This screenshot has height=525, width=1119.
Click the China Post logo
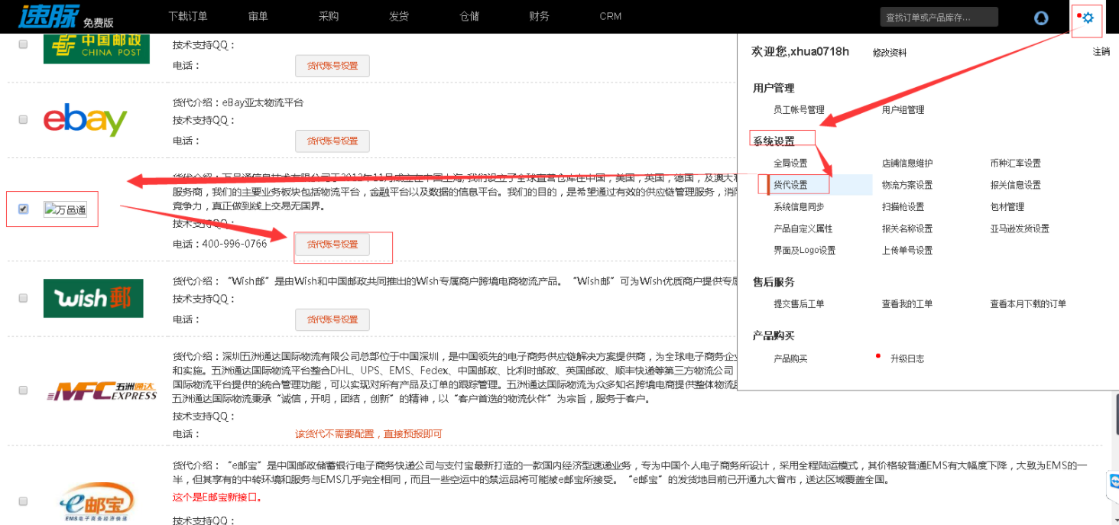pyautogui.click(x=96, y=48)
